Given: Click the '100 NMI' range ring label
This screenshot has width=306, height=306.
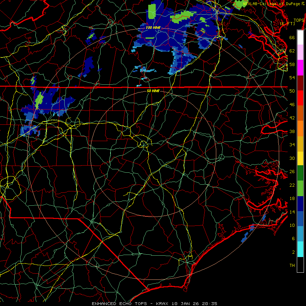Looking at the screenshot, I should [153, 28].
